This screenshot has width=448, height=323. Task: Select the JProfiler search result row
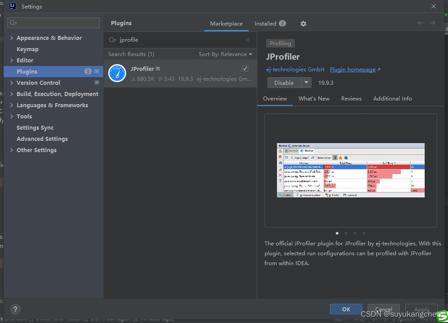pyautogui.click(x=180, y=74)
